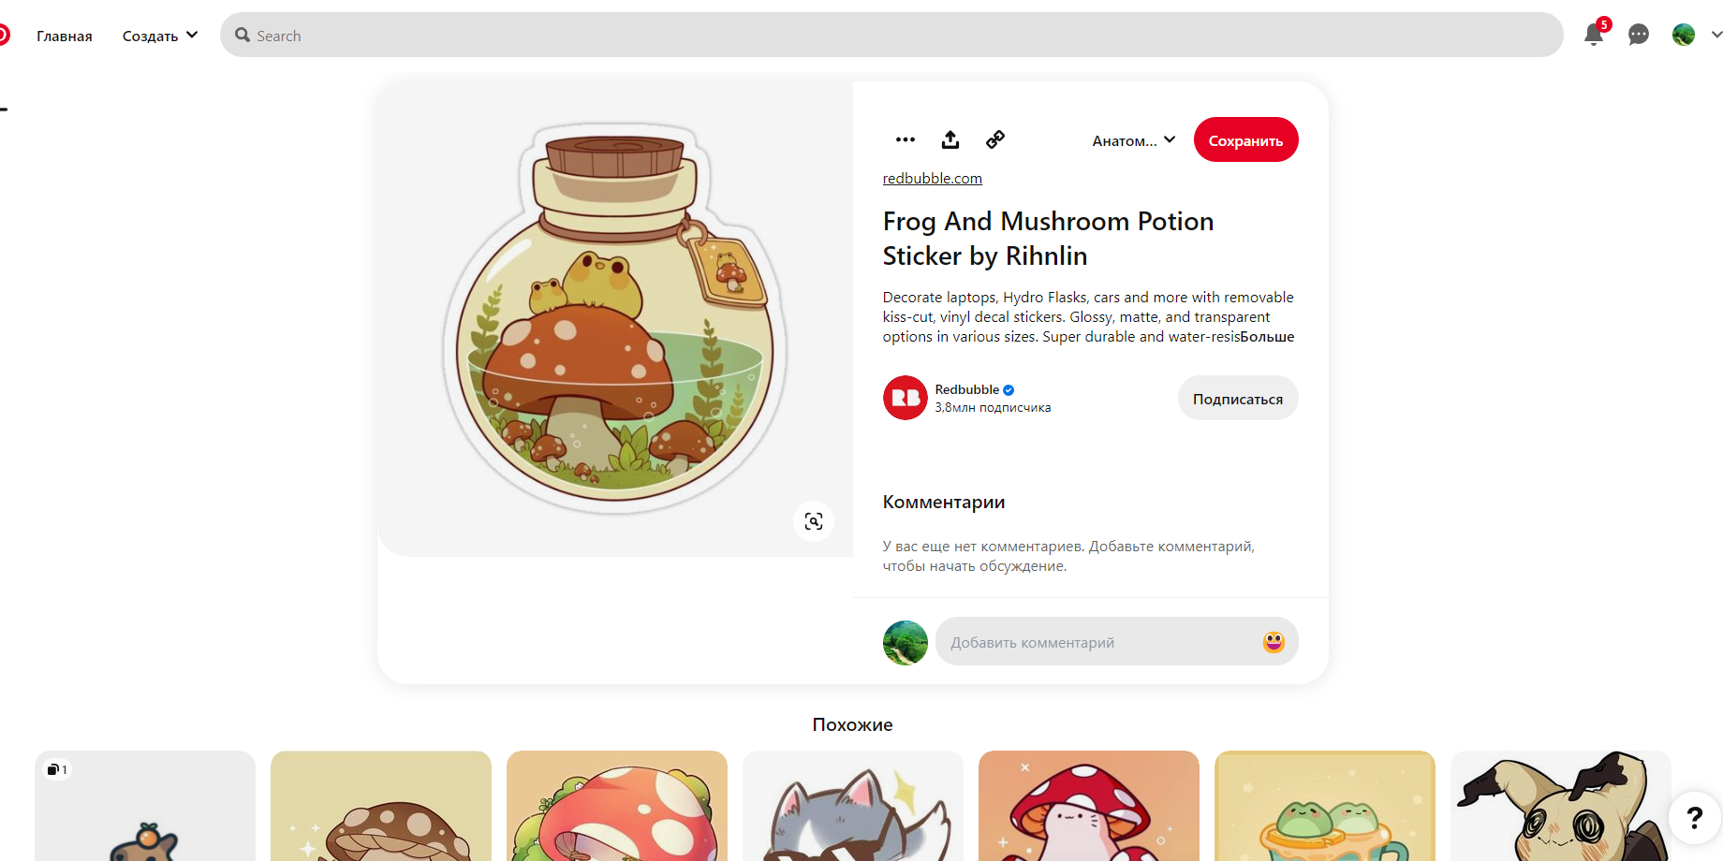Click the help question mark button
Image resolution: width=1723 pixels, height=861 pixels.
(1694, 818)
